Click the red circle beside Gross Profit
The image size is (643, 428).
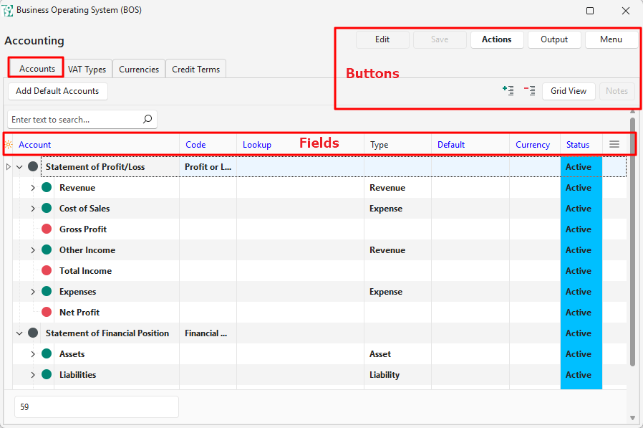(x=47, y=229)
